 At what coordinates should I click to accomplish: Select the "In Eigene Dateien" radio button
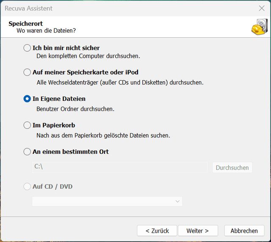[x=27, y=99]
